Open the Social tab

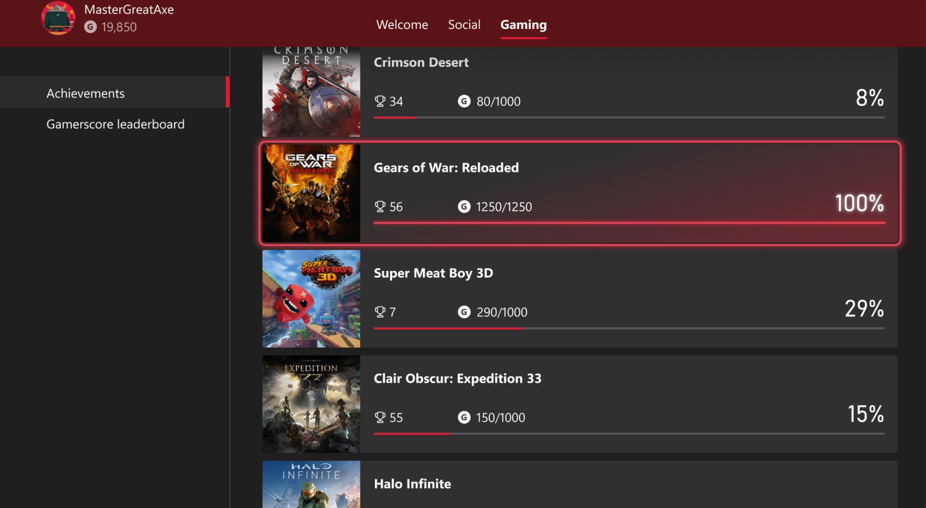[464, 24]
